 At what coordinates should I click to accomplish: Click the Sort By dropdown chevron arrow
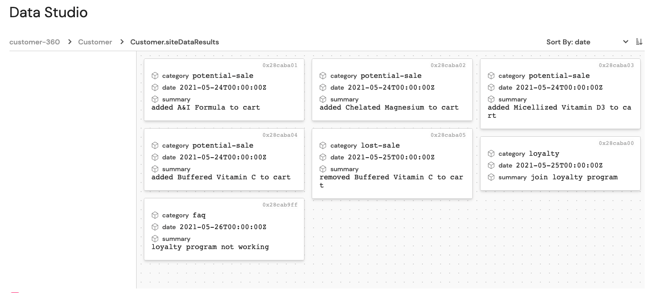point(626,42)
